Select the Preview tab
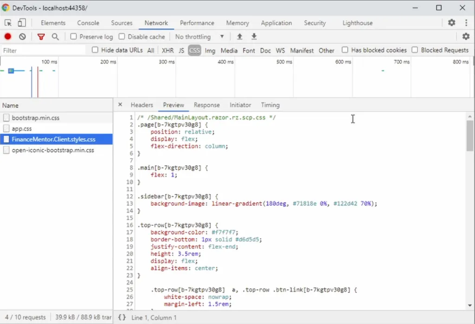475x324 pixels. tap(173, 105)
